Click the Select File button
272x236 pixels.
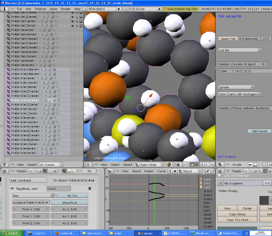click(227, 39)
